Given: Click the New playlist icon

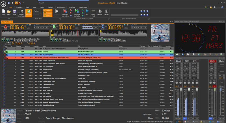Looking at the screenshot, I should [3, 11].
